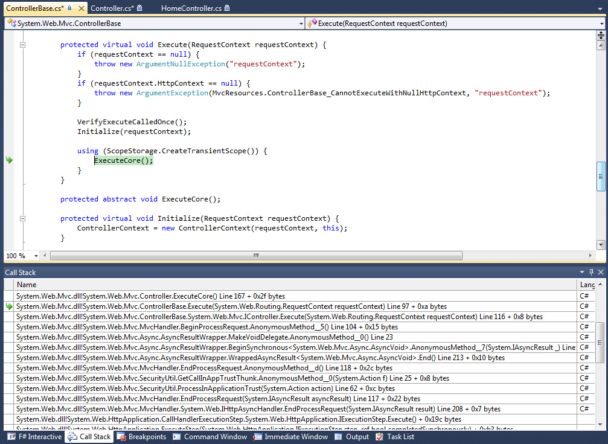Select the Controller.ExecuteCore() call stack frame

(x=150, y=296)
